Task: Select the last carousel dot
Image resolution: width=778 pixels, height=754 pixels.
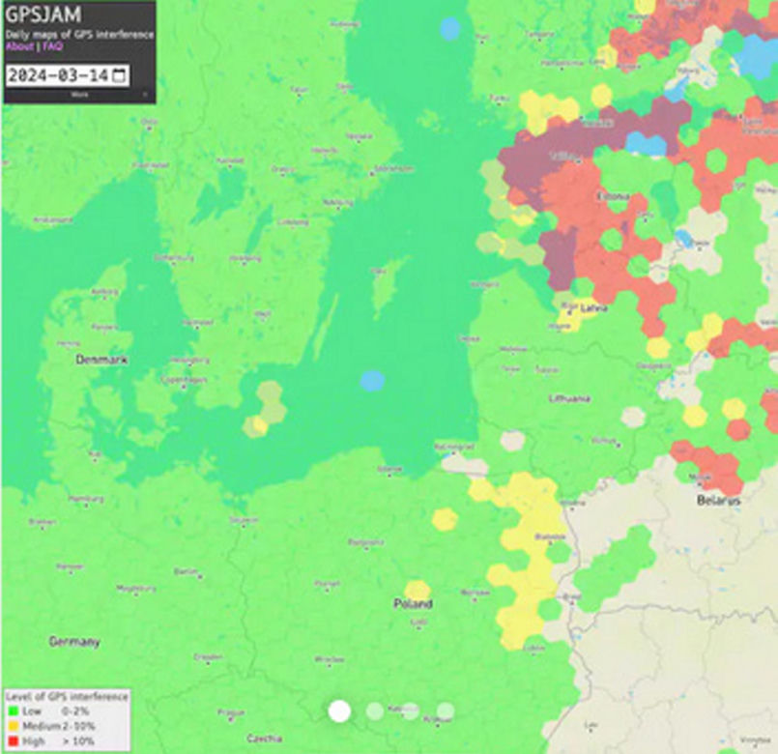Action: pos(446,710)
